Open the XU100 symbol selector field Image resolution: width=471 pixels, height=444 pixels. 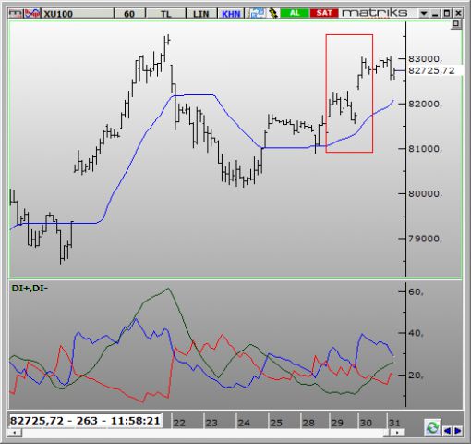78,14
